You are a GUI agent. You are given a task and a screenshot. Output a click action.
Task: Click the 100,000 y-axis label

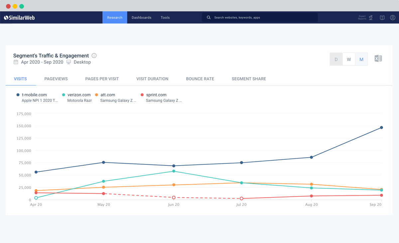pyautogui.click(x=24, y=151)
